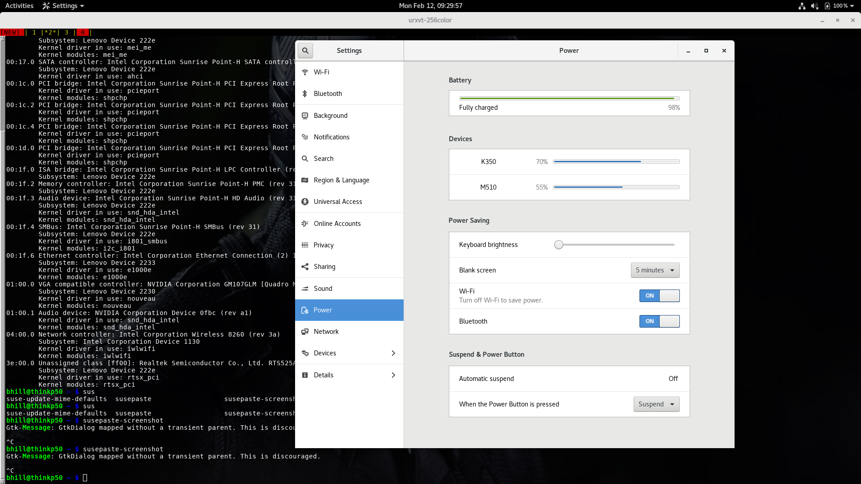This screenshot has width=861, height=484.
Task: Adjust Keyboard brightness slider handle
Action: click(558, 245)
